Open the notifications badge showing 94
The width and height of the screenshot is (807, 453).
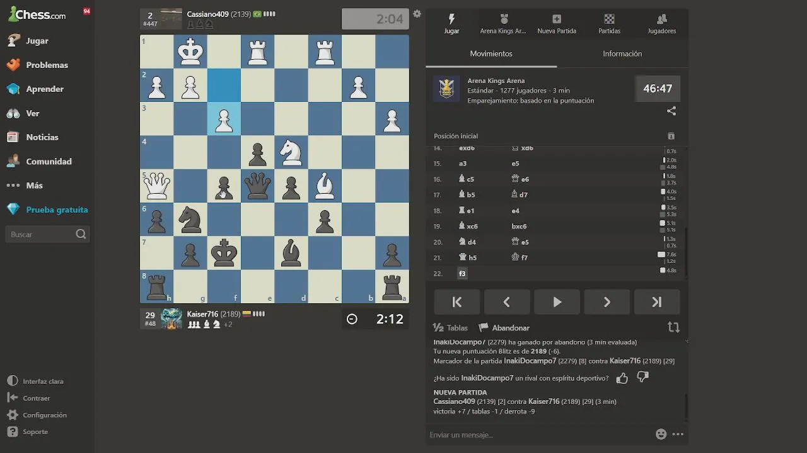(86, 11)
